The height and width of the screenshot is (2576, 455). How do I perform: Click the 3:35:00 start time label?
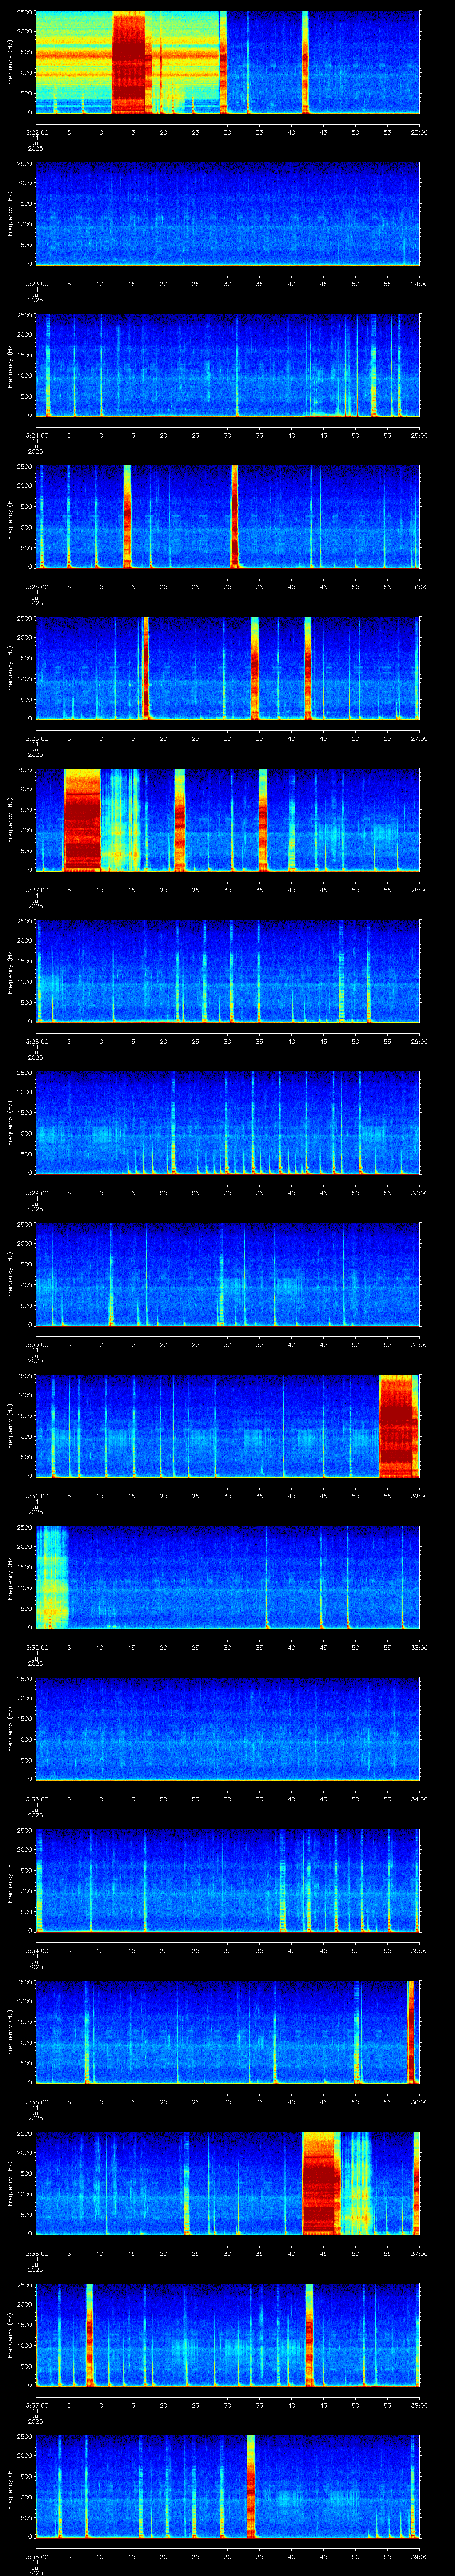[x=37, y=2102]
